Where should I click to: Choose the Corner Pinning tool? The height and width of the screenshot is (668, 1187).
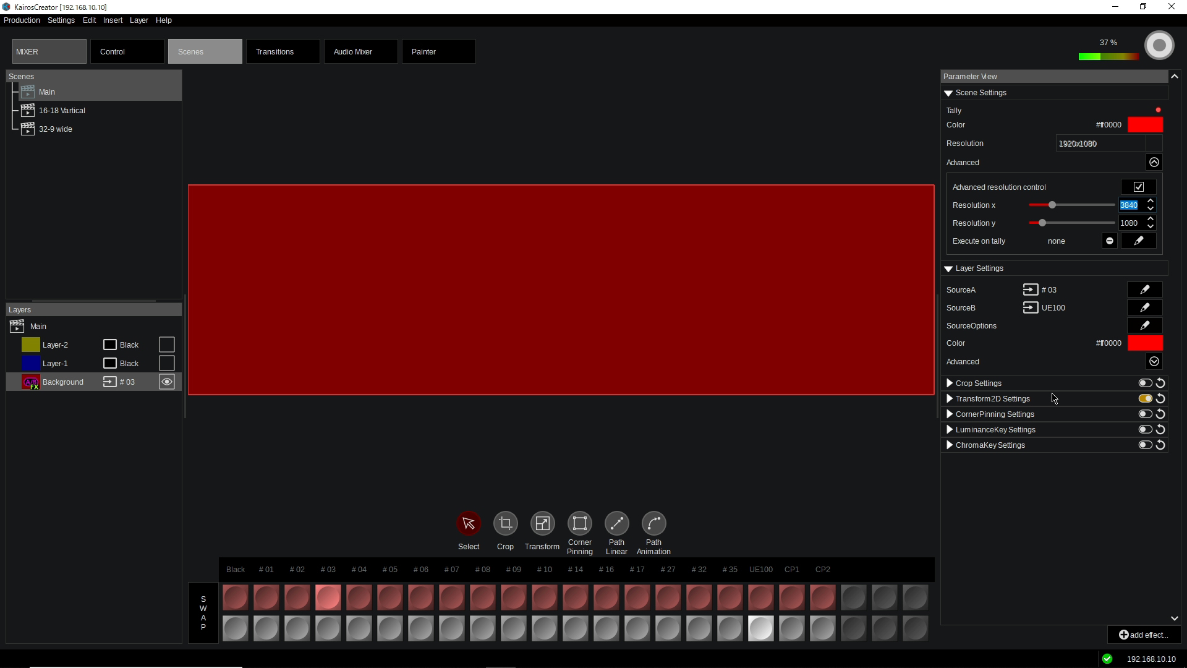tap(579, 524)
